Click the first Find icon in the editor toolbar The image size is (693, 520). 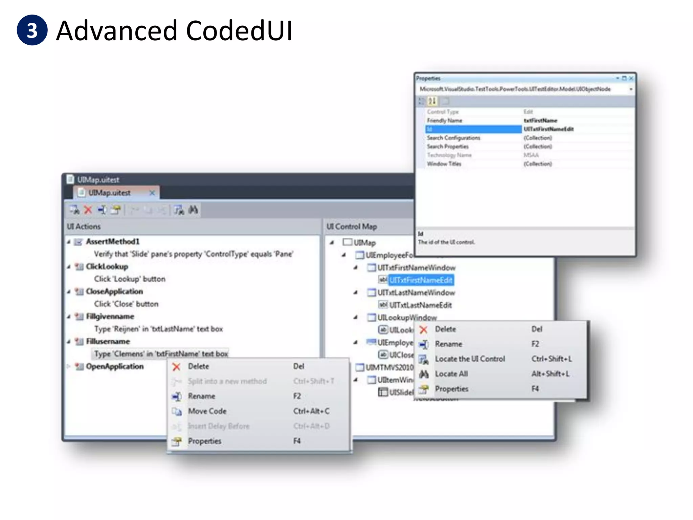tap(74, 210)
